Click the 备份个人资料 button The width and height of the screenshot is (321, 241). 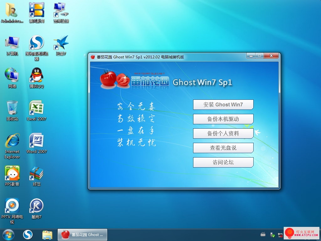pyautogui.click(x=223, y=133)
